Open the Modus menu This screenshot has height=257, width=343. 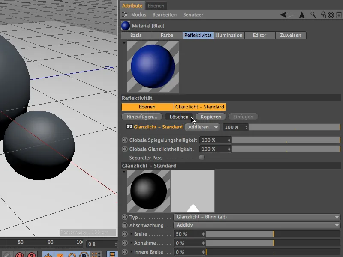(x=138, y=15)
